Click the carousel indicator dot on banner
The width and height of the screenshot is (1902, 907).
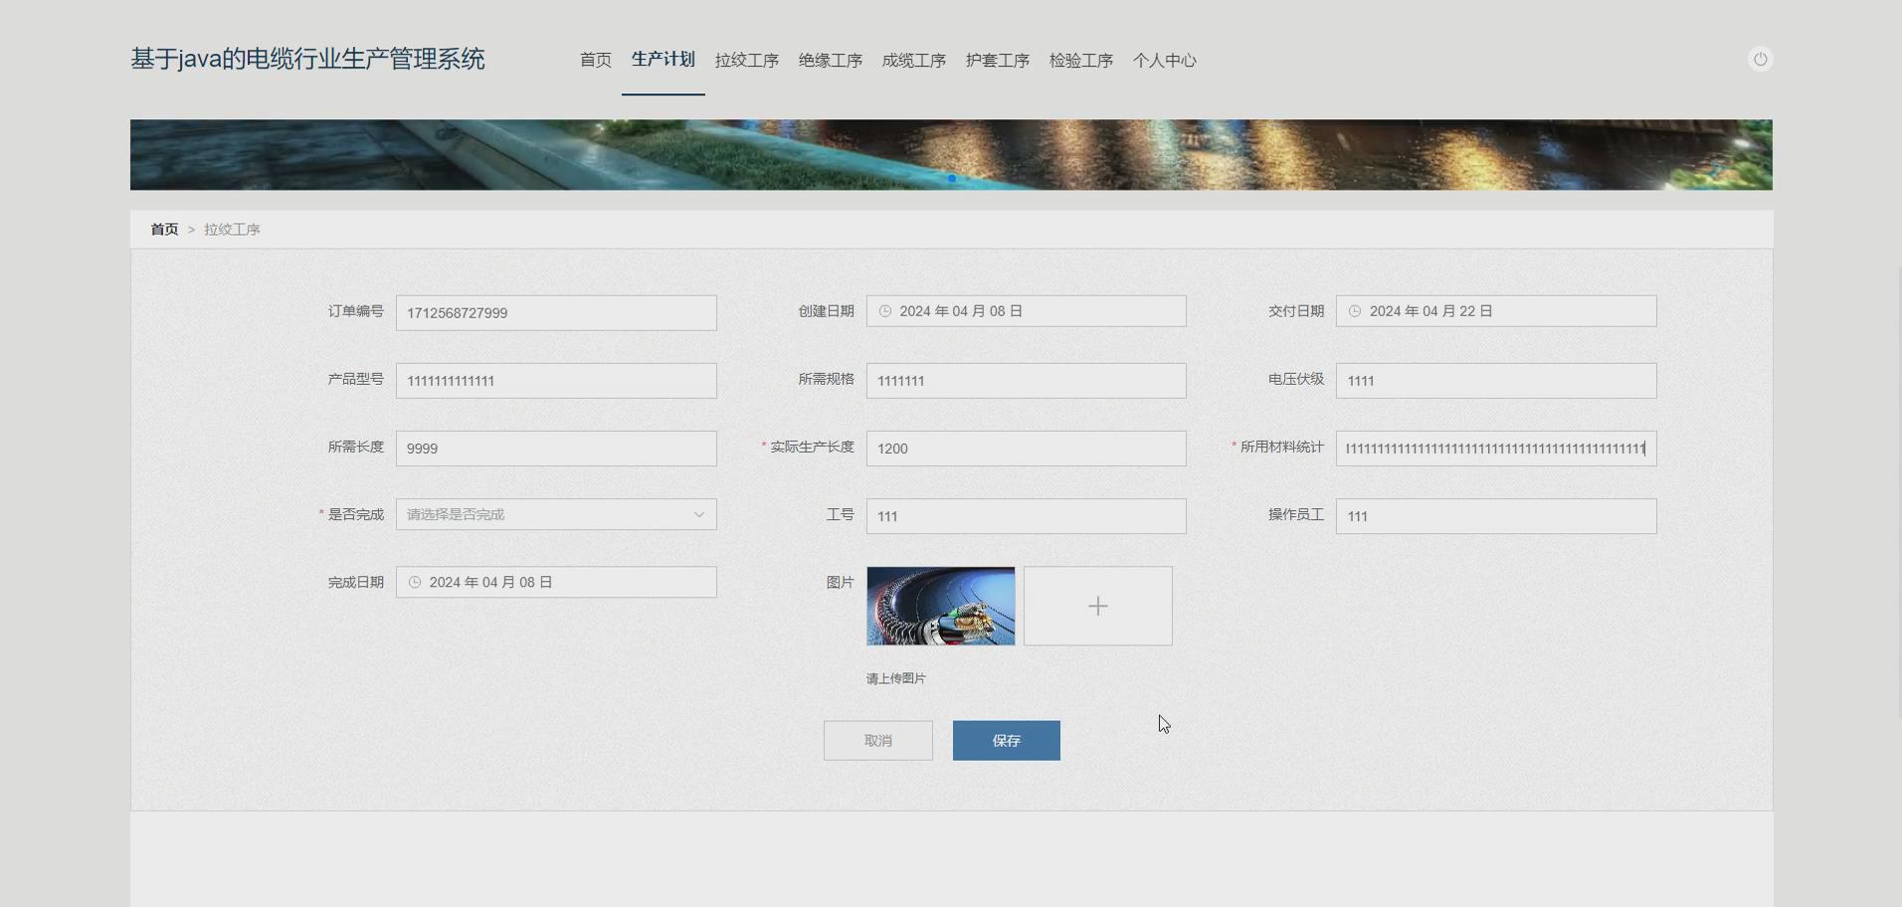click(952, 179)
